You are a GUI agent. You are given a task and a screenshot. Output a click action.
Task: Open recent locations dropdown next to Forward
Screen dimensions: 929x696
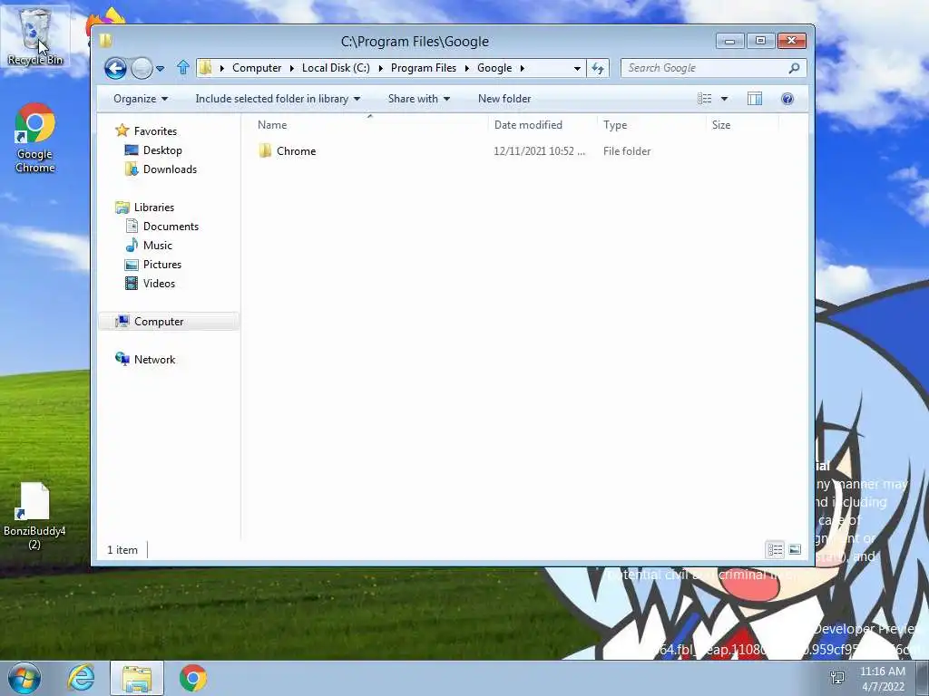(x=160, y=69)
